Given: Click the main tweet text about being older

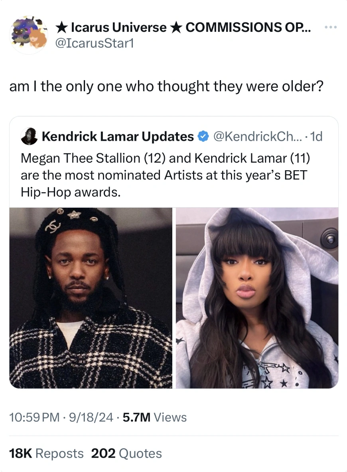Looking at the screenshot, I should pos(166,87).
